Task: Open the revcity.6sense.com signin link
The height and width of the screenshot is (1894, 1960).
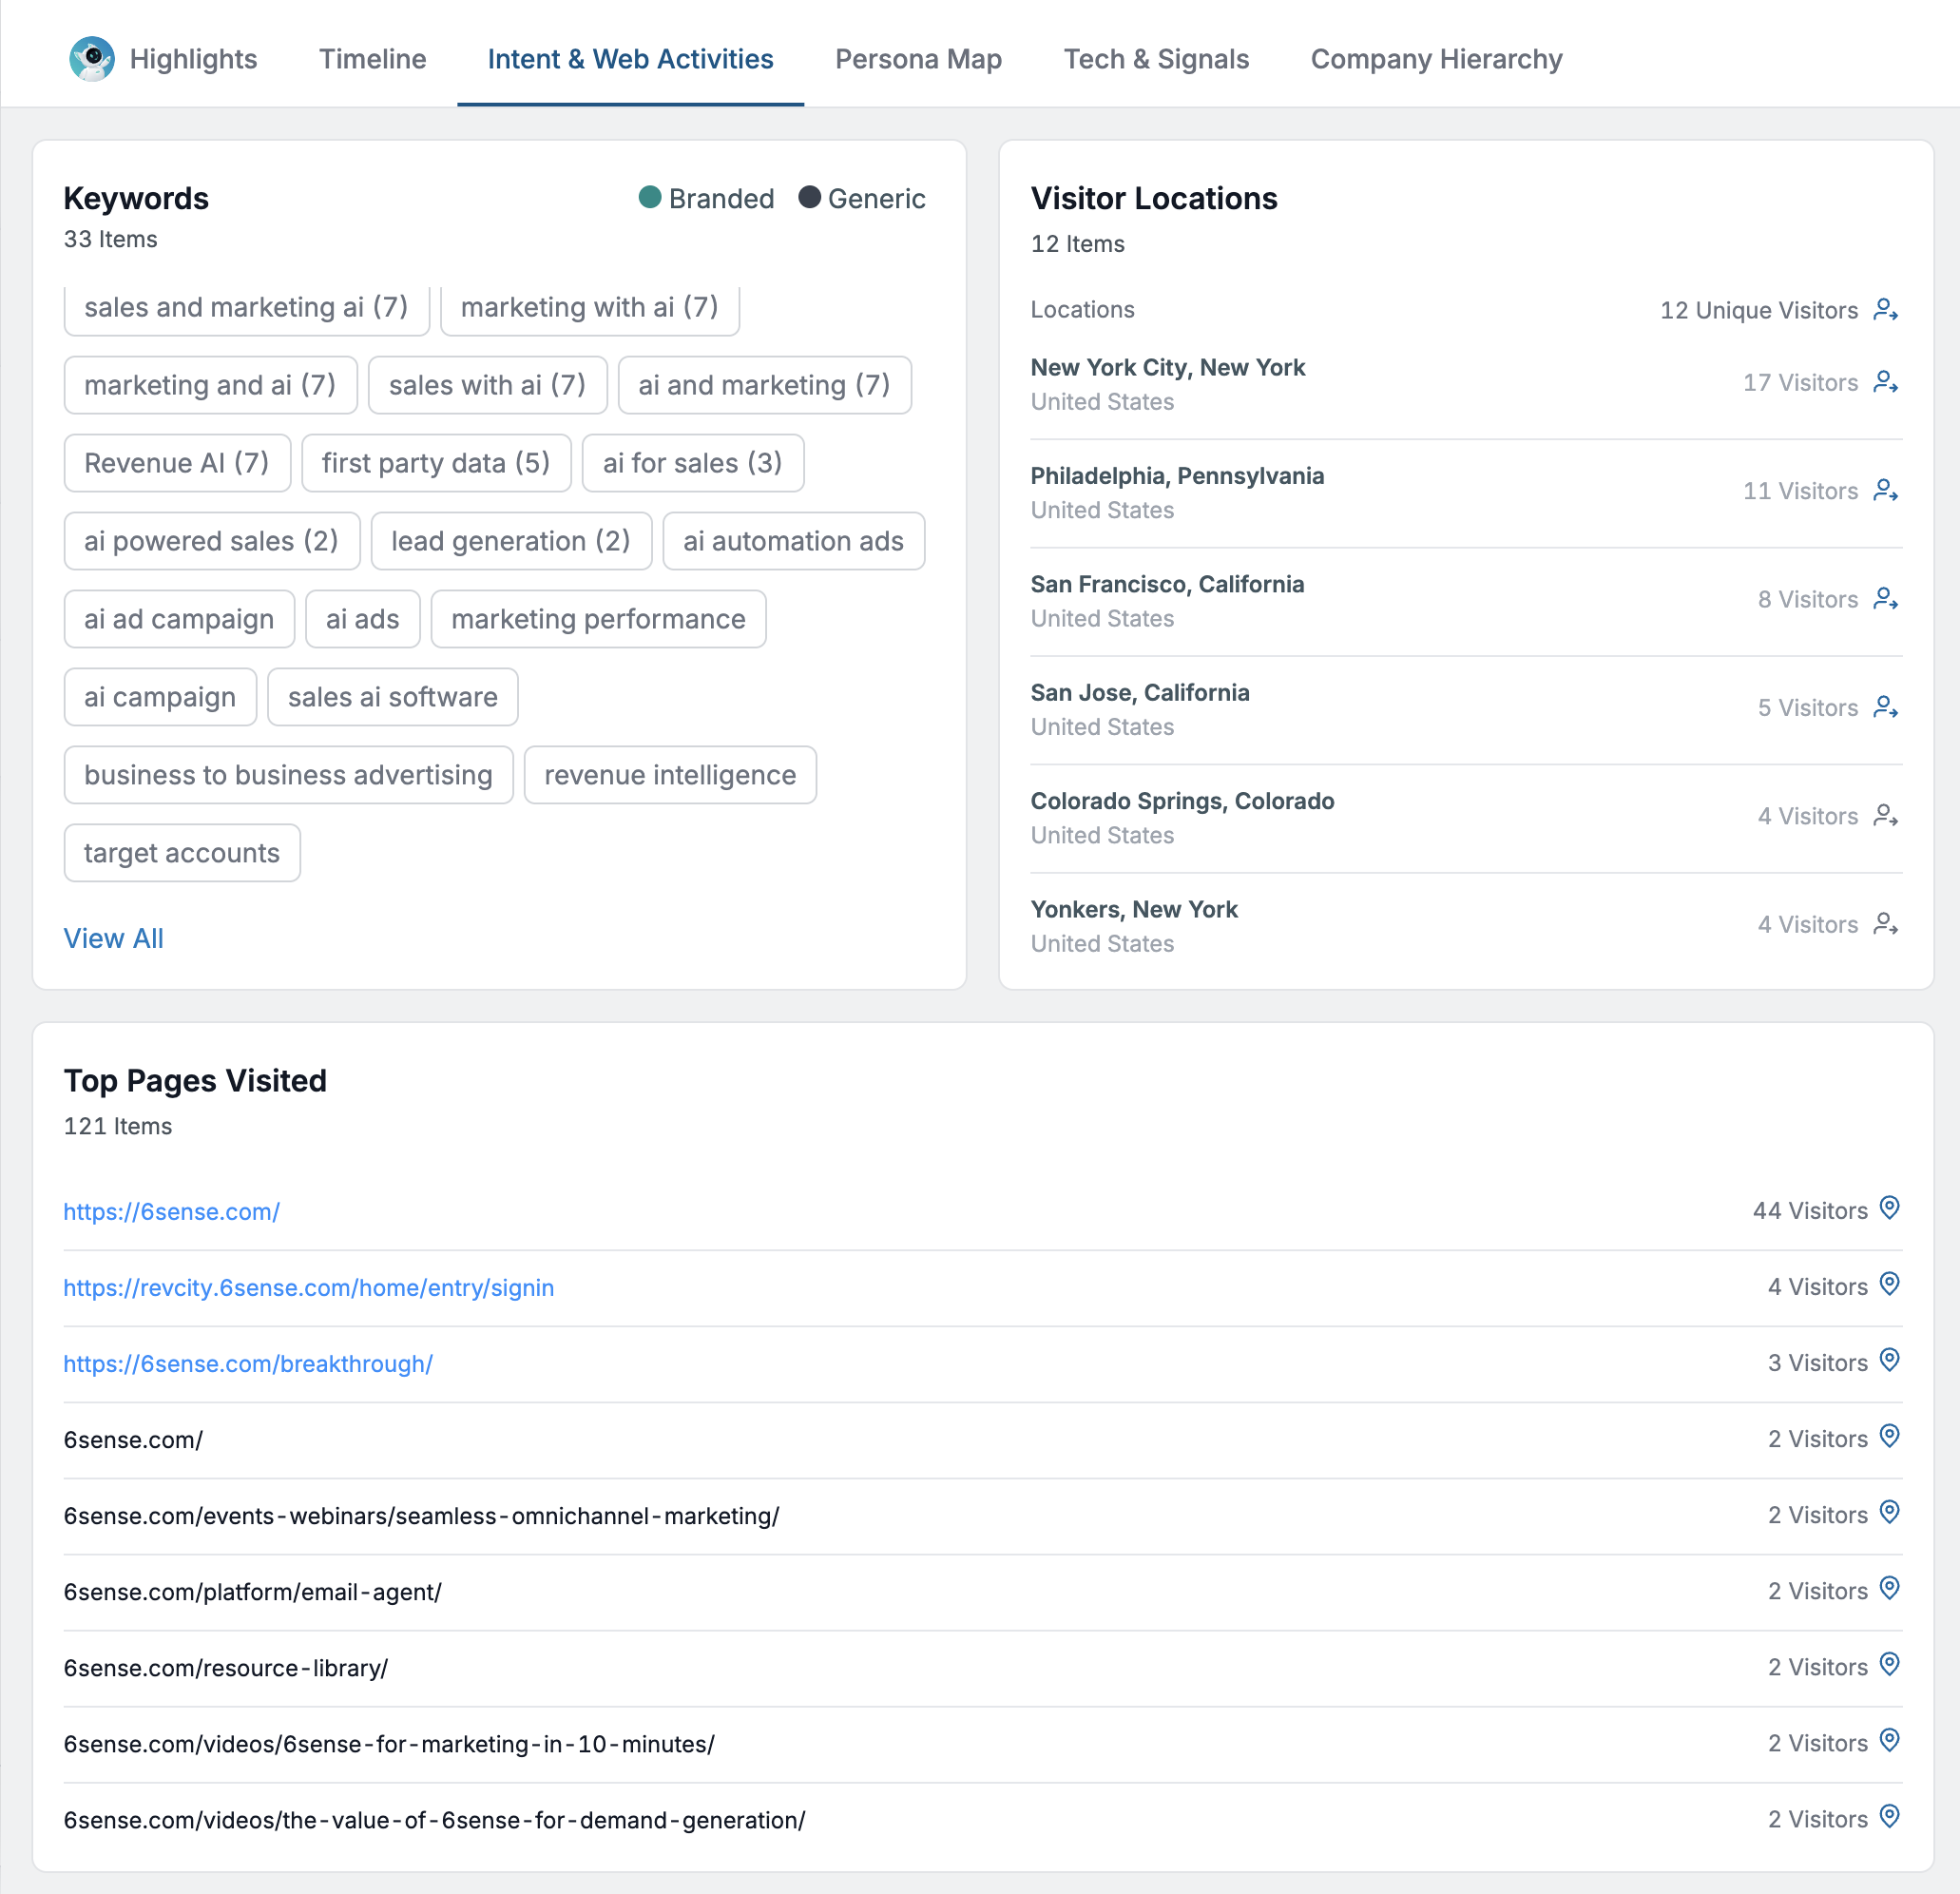Action: (308, 1287)
